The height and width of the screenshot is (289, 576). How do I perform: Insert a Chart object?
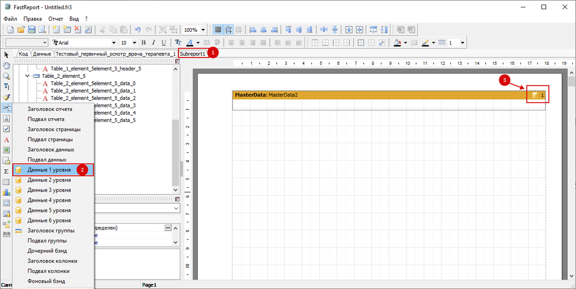point(6,192)
